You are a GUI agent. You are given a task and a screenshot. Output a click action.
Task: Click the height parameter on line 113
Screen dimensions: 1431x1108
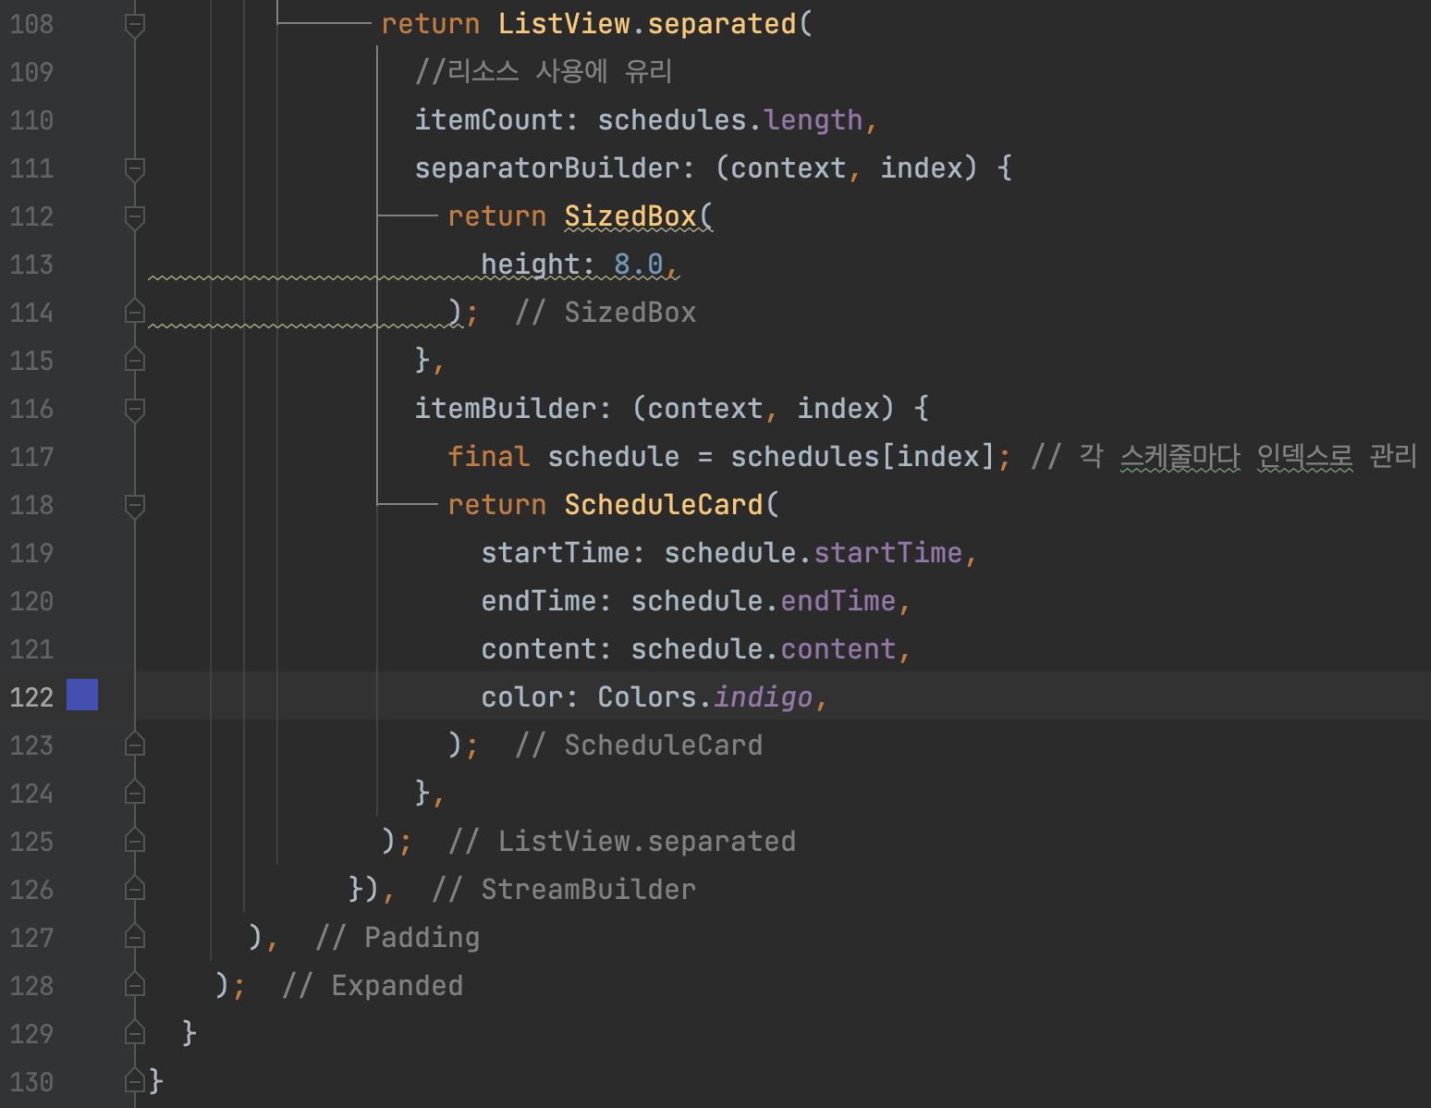[531, 265]
